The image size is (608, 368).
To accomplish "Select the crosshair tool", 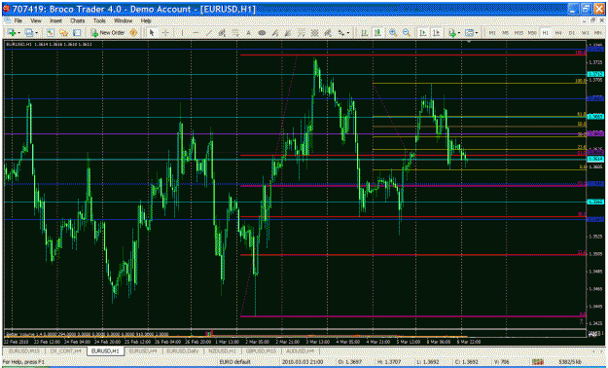I will pos(165,33).
